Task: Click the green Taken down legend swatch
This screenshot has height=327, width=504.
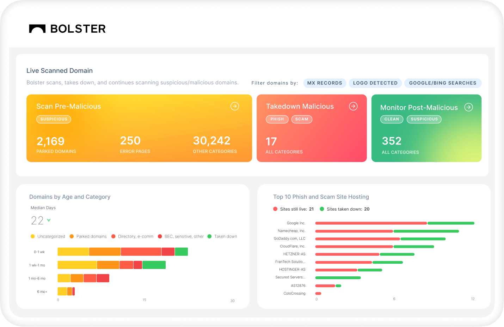Action: pos(209,236)
